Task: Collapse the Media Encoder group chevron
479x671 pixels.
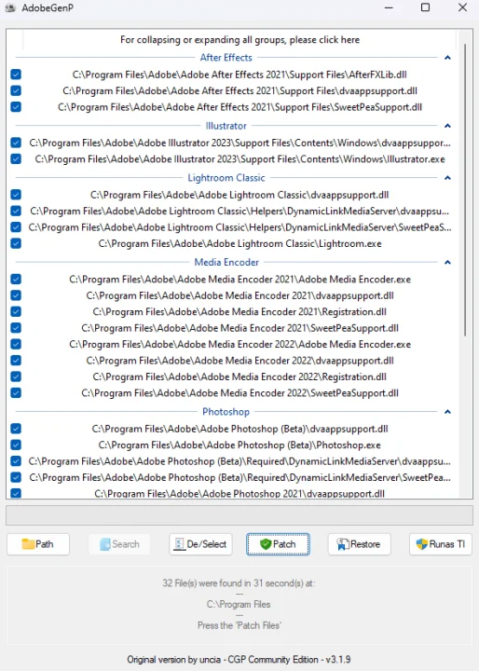Action: [x=447, y=262]
